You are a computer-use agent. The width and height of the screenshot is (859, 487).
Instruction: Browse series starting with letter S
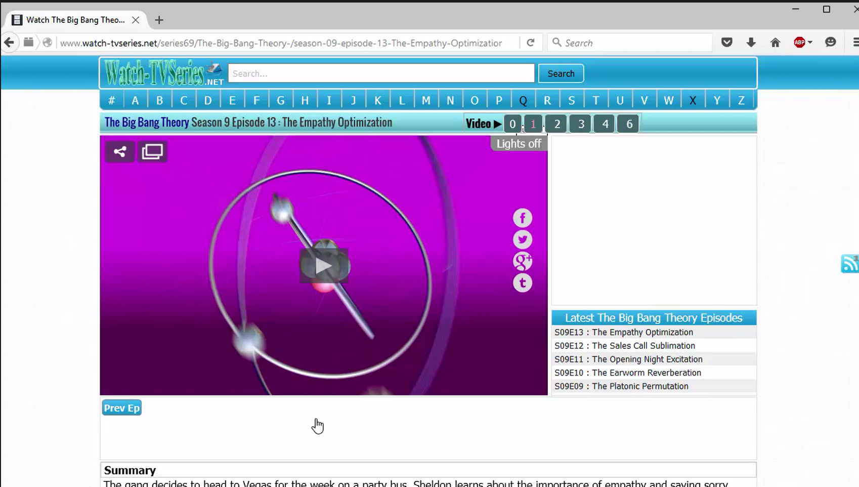click(572, 100)
